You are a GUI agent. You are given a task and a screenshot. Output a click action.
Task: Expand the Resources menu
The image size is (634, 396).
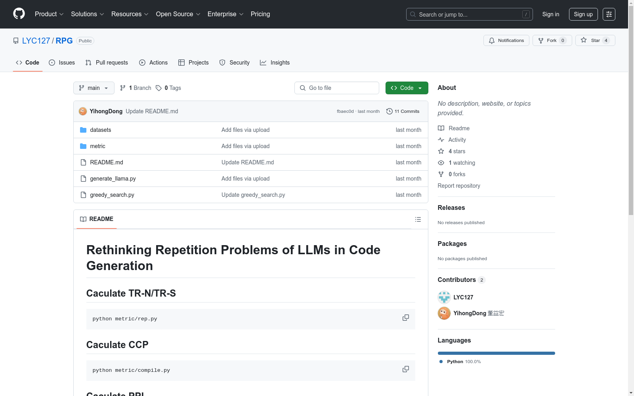(130, 14)
